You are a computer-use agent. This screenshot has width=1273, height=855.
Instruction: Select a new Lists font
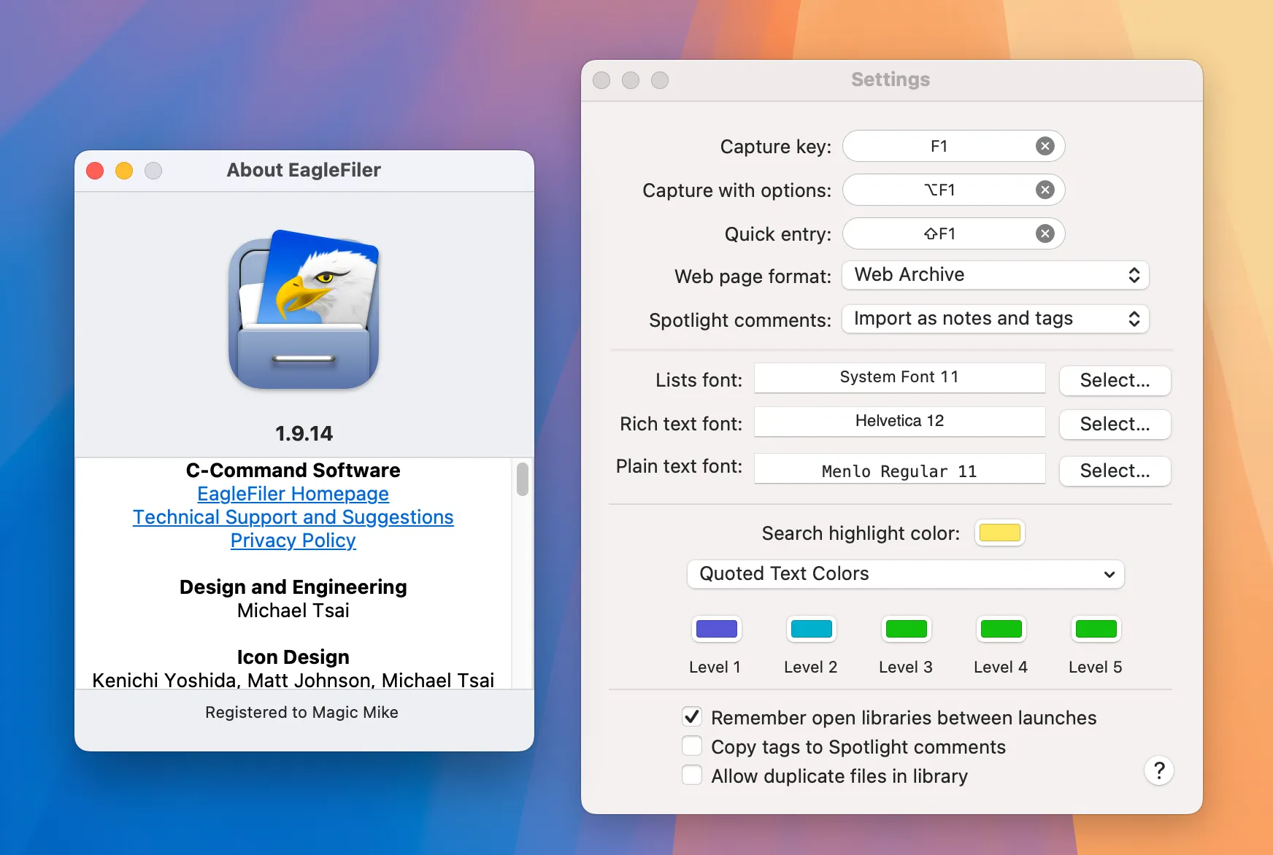click(x=1115, y=381)
